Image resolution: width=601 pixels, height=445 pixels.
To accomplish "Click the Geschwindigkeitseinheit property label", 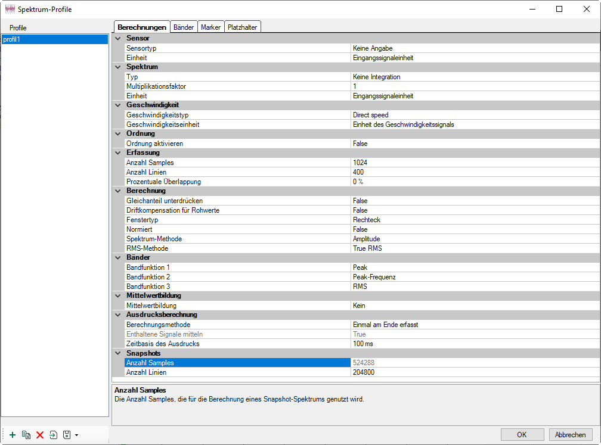I will 163,125.
